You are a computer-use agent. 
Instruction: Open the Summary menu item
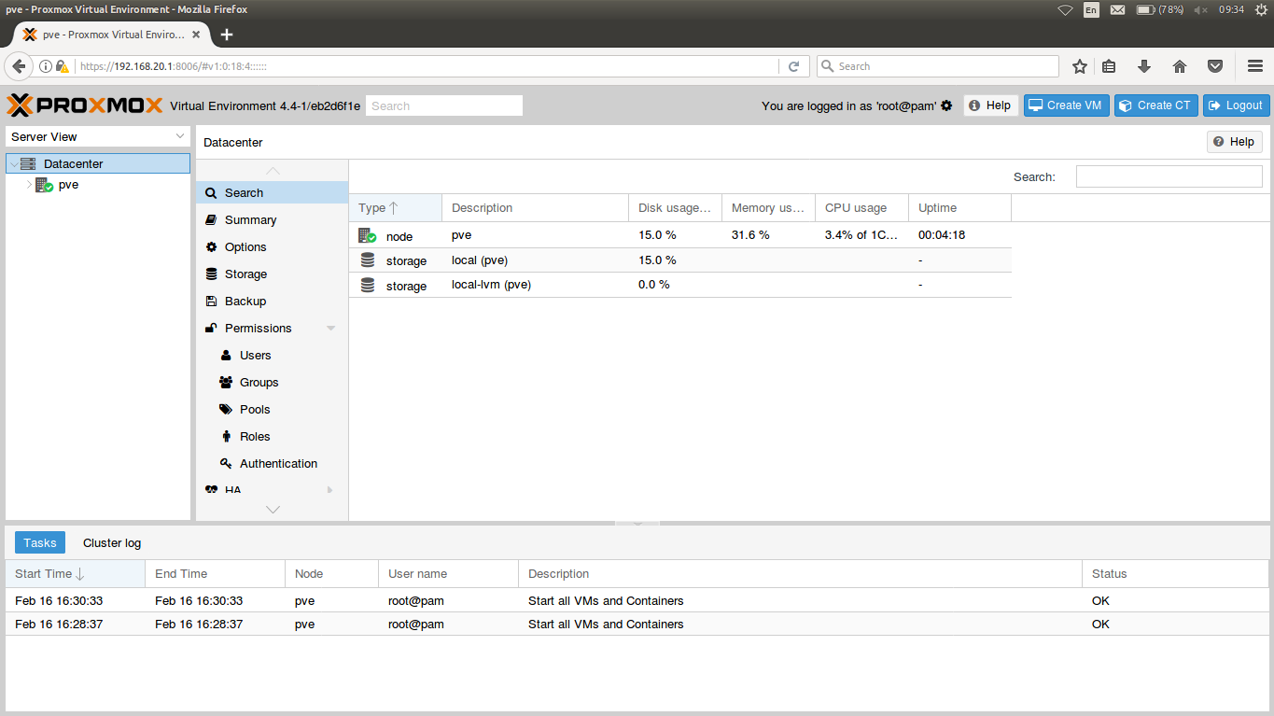point(272,219)
